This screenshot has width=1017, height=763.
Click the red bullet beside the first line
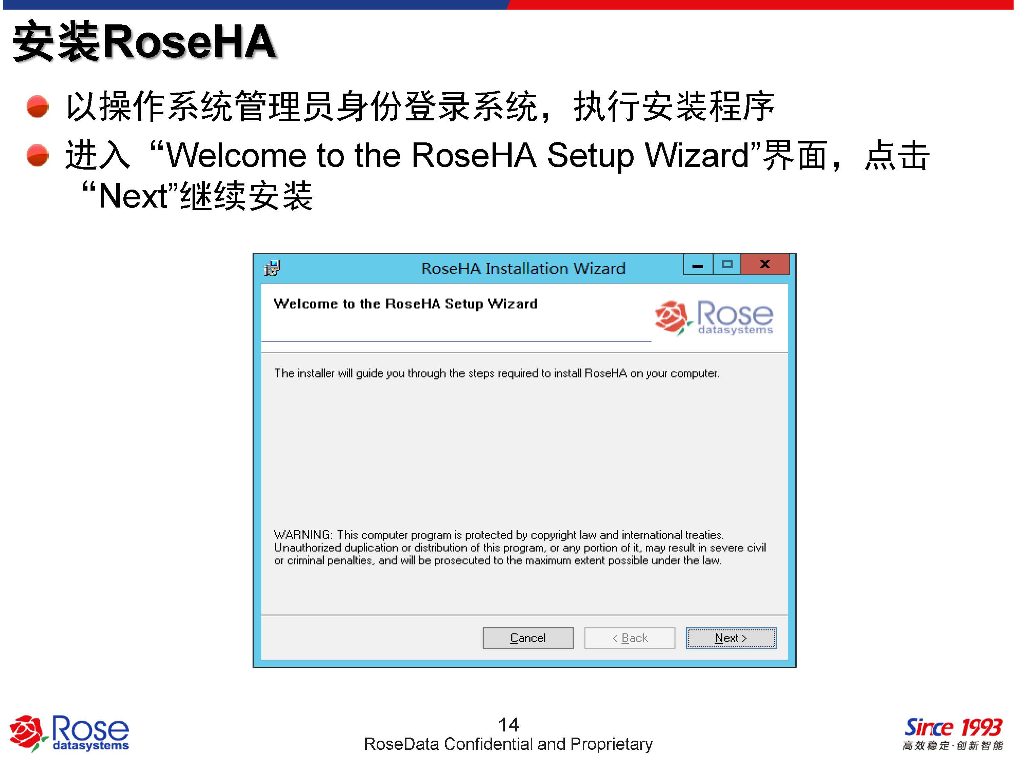click(38, 106)
